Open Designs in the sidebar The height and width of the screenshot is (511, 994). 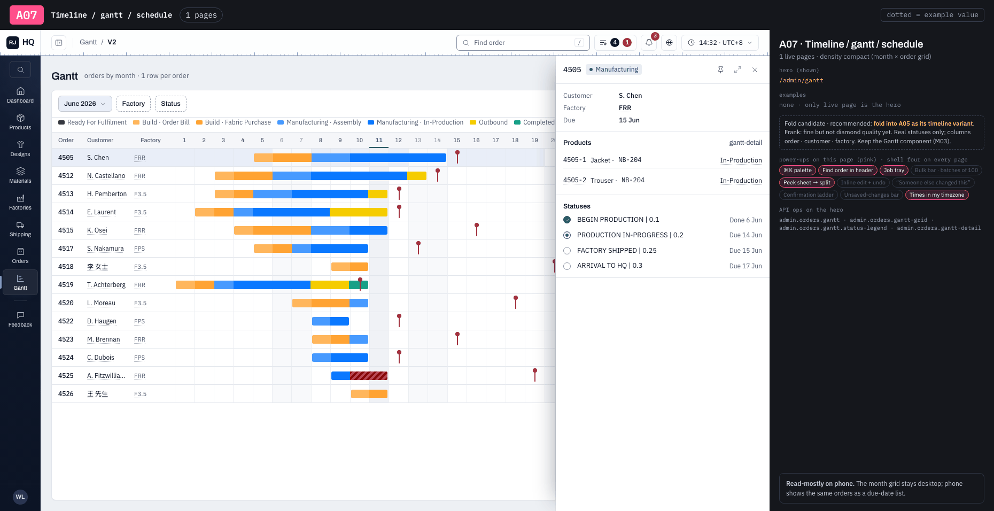(20, 149)
